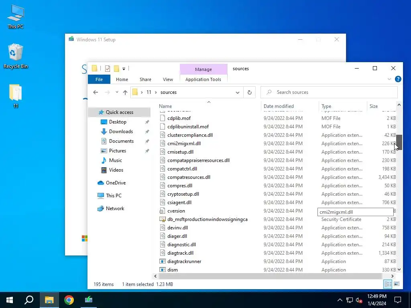Viewport: 411px width, 308px height.
Task: Click the File Explorer taskbar icon
Action: (x=49, y=300)
